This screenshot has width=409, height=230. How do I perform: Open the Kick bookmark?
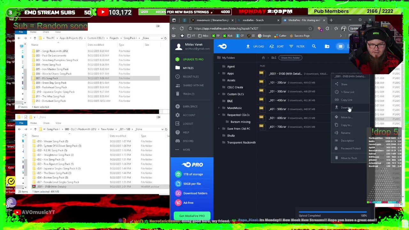pyautogui.click(x=228, y=36)
